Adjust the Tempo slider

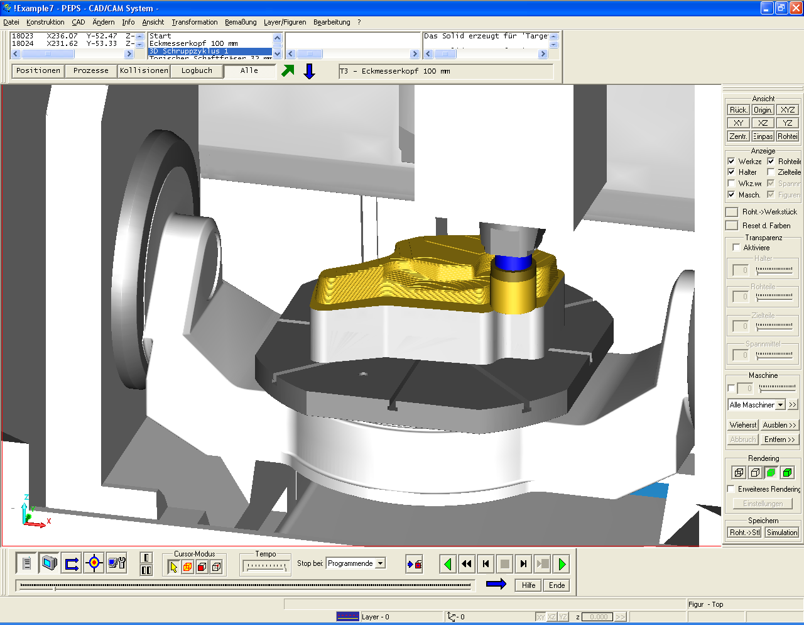266,567
